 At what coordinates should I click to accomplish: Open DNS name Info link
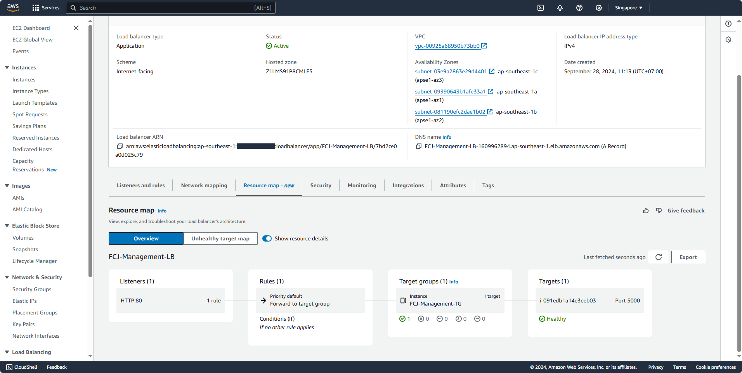point(447,137)
